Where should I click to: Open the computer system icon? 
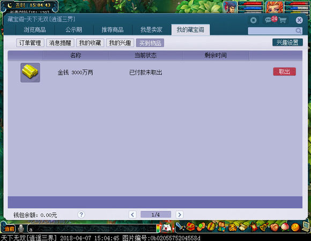(x=306, y=227)
